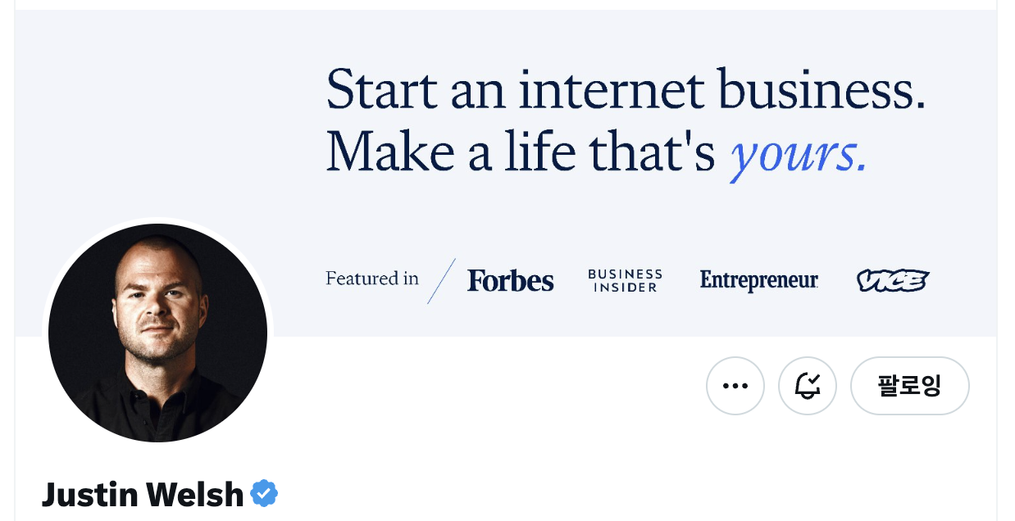
Task: Click the Forbes logo in the banner
Action: click(x=510, y=281)
